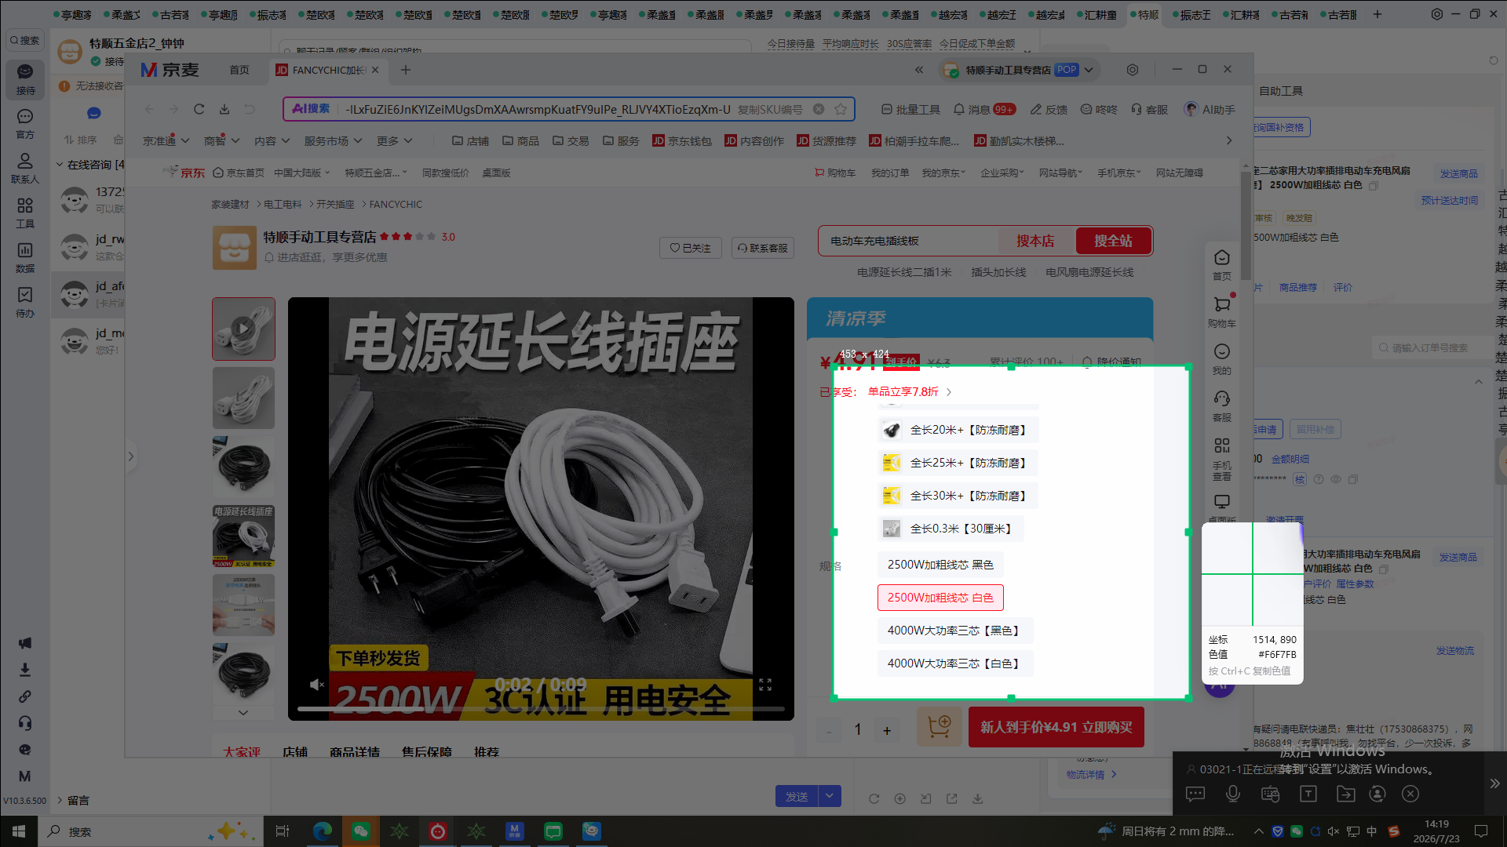Click 新人到手价¥4.91 立即购买
The height and width of the screenshot is (847, 1507).
(1056, 727)
